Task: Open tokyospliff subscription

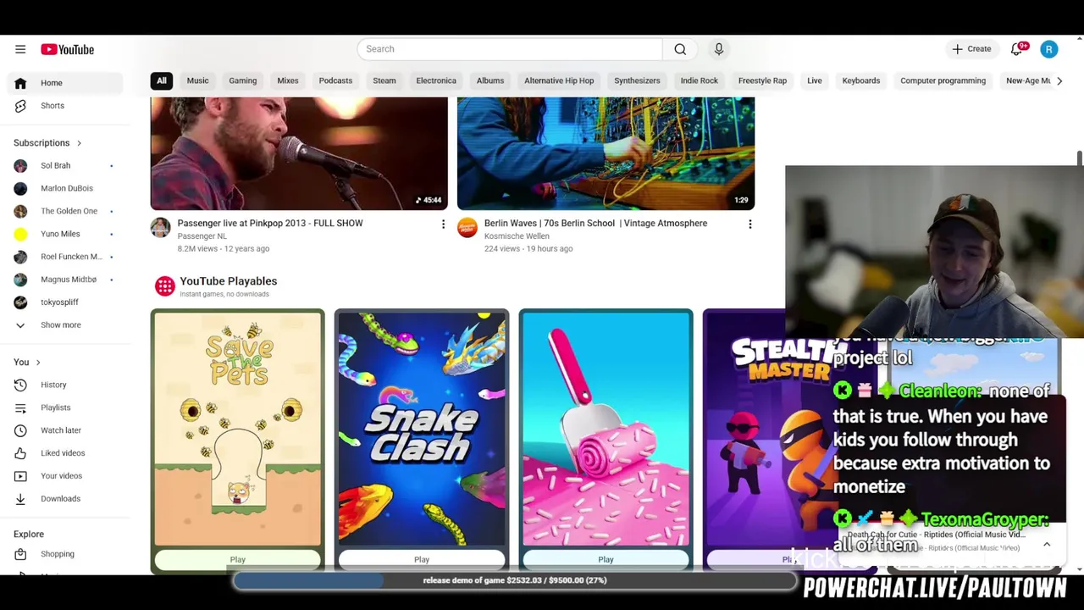Action: 66,302
